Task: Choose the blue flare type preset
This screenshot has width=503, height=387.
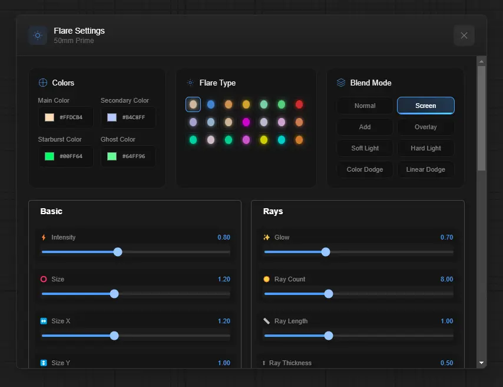Action: 211,104
